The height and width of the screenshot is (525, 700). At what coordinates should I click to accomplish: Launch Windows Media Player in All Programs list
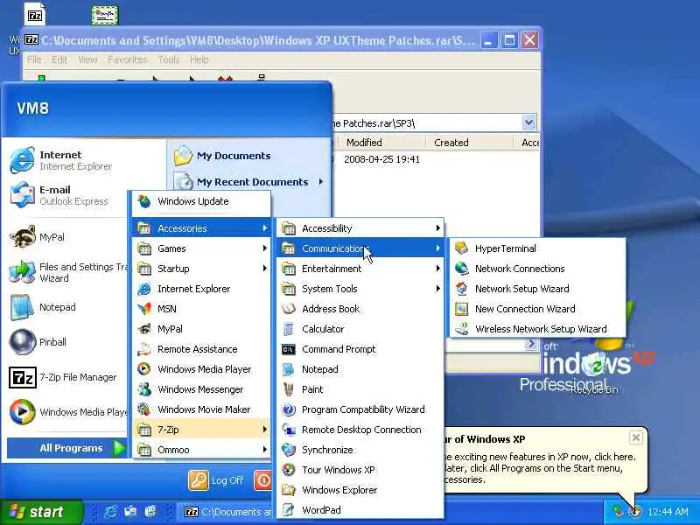pos(202,369)
